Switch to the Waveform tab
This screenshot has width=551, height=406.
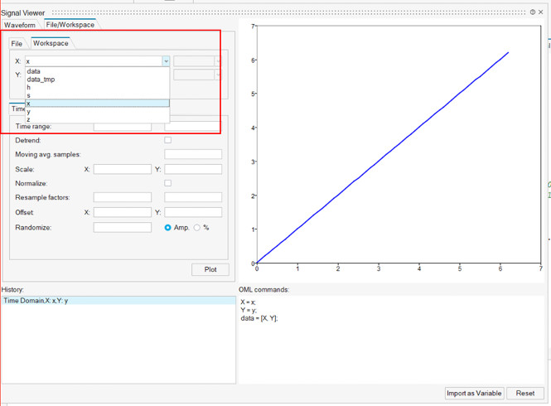pos(20,25)
